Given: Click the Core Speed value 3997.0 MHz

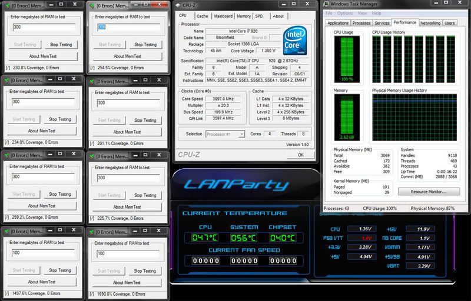Looking at the screenshot, I should tap(223, 99).
